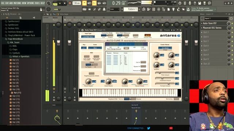Screen dimensions: 234x131
Task: Open the PATTERNS menu
Action: point(18,3)
